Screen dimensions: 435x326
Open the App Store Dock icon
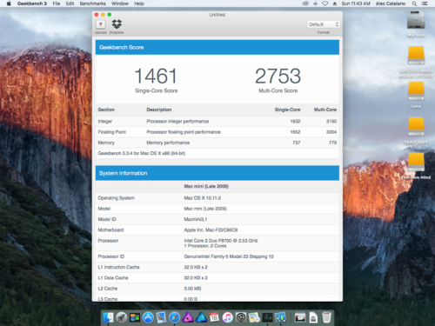[148, 317]
